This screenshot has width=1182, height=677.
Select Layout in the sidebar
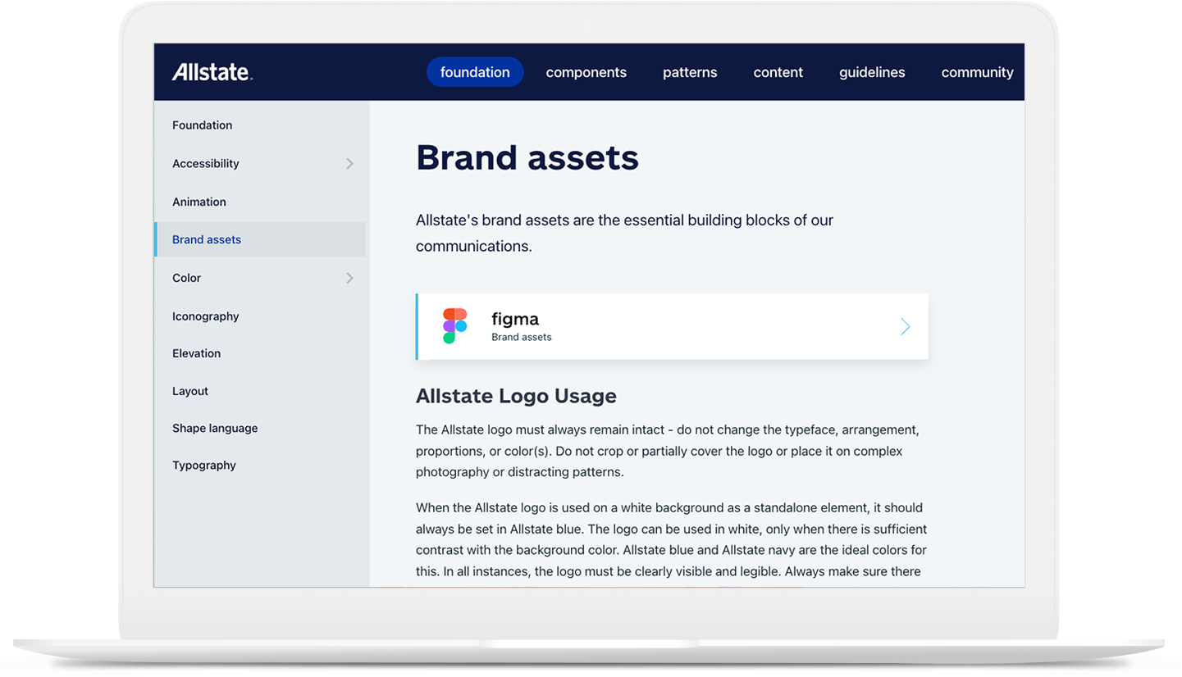190,391
